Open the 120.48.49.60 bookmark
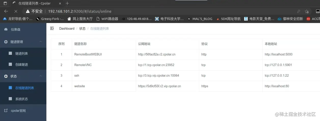The image size is (320, 121). (x=137, y=19)
